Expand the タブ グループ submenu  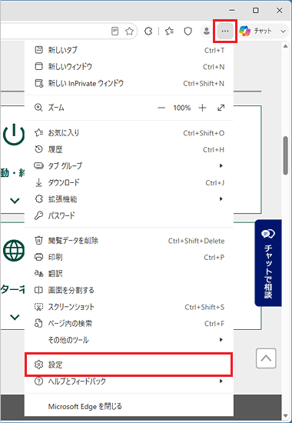click(x=129, y=165)
